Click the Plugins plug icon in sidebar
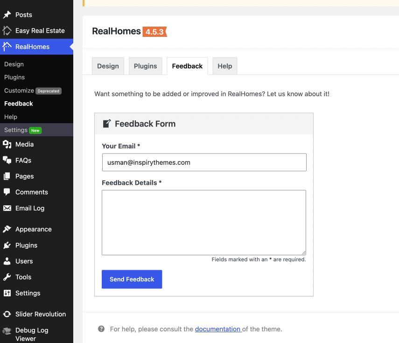Screen dimensions: 399x343 (x=7, y=245)
